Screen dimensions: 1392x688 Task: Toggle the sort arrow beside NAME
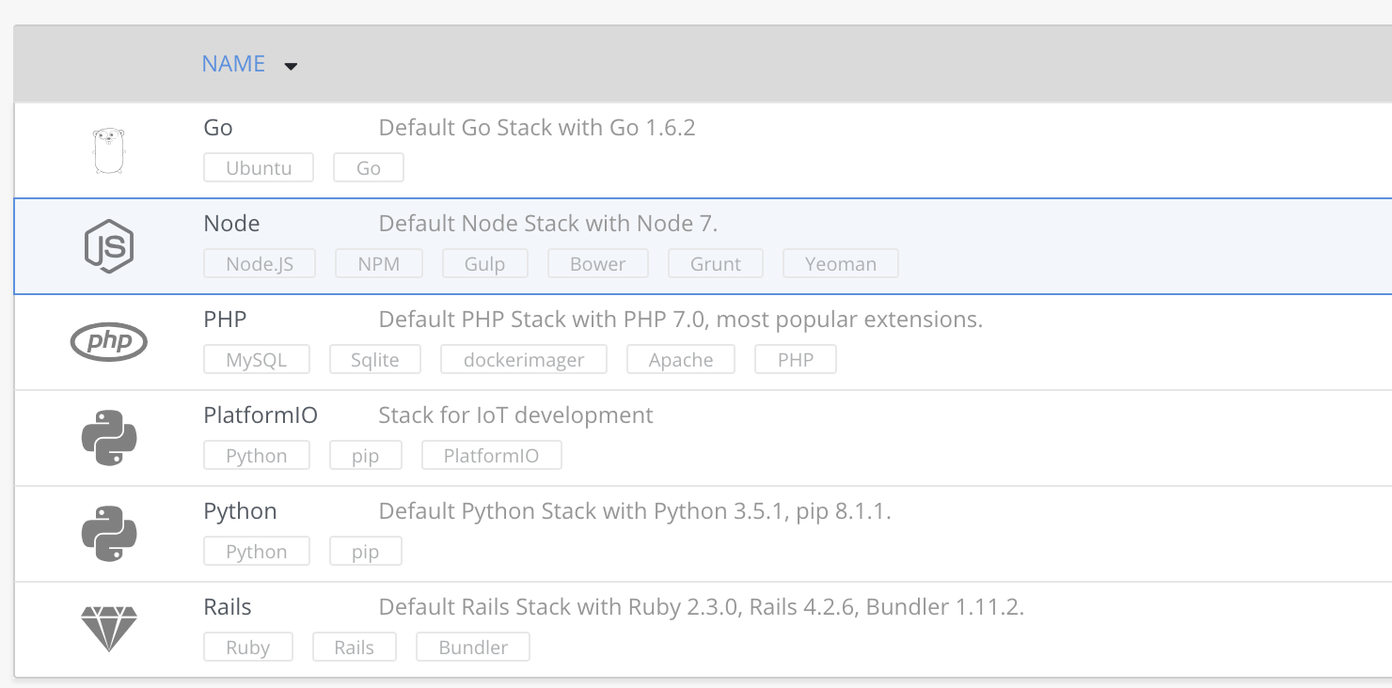(291, 66)
